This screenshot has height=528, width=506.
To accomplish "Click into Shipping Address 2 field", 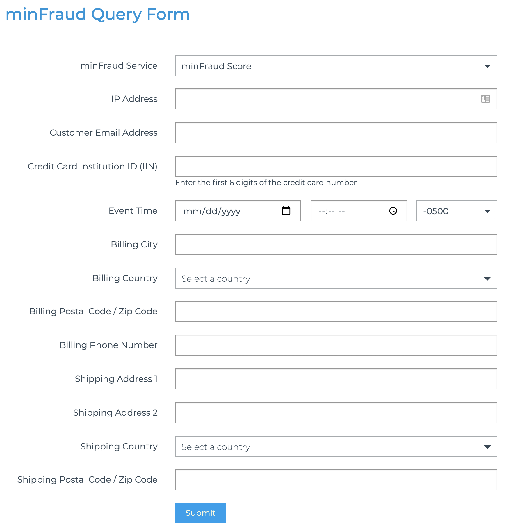I will click(336, 413).
